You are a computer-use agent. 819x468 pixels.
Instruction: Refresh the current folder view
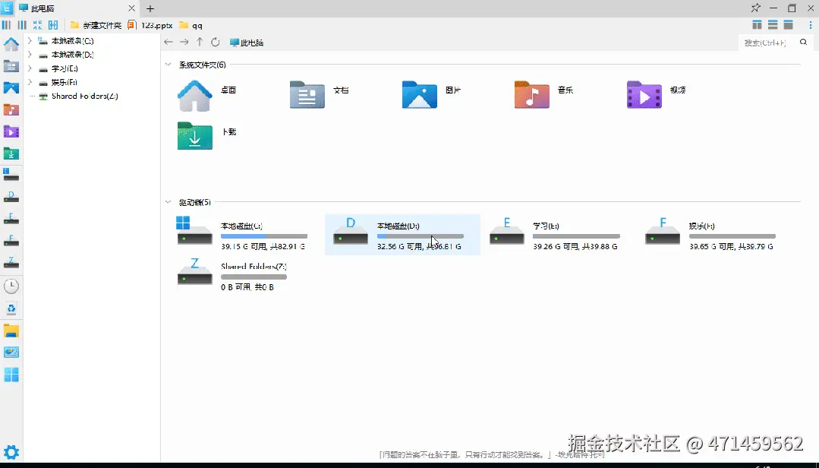coord(216,43)
